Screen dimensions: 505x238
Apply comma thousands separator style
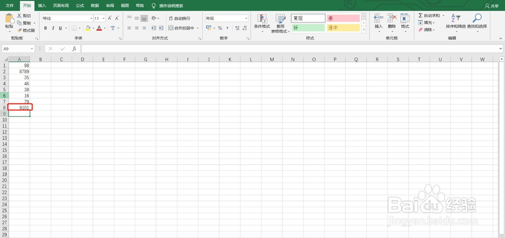click(x=227, y=28)
